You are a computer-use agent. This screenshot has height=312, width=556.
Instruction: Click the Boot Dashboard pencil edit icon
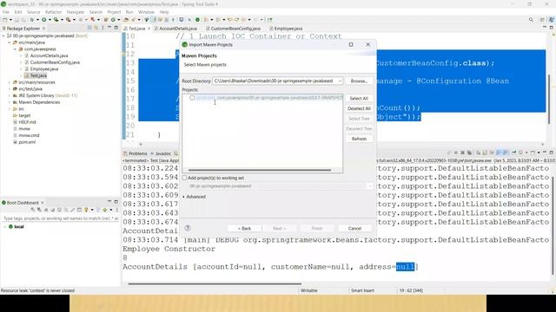click(x=73, y=210)
